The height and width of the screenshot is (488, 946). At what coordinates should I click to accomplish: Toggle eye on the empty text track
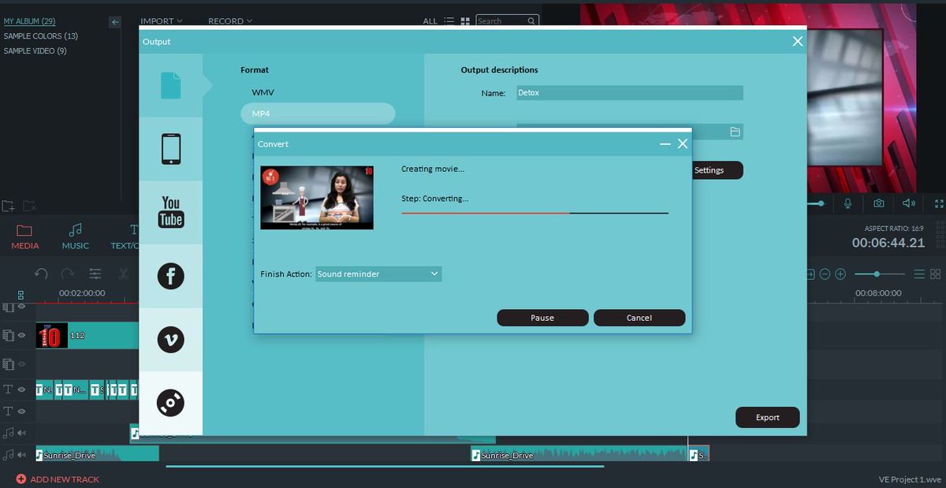click(22, 412)
